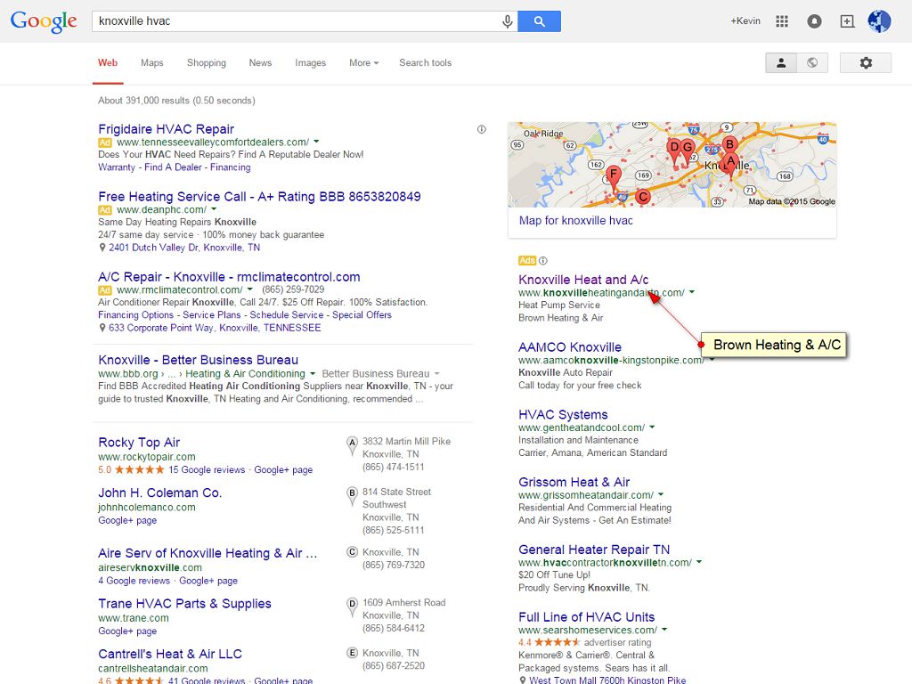
Task: Switch to global results globe toggle
Action: (x=812, y=63)
